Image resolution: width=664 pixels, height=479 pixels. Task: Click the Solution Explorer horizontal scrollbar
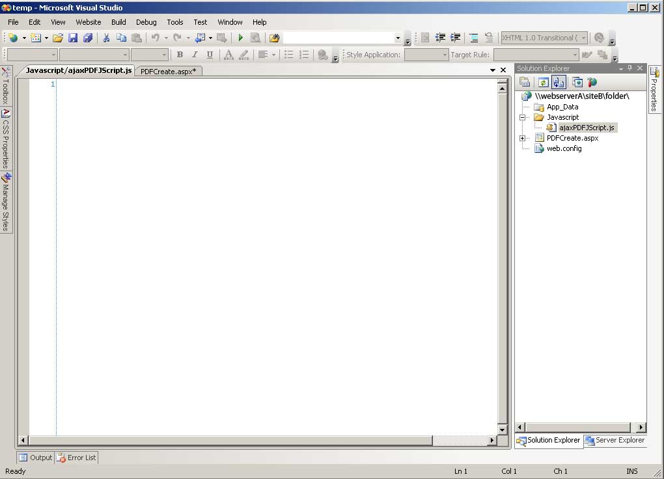(578, 428)
